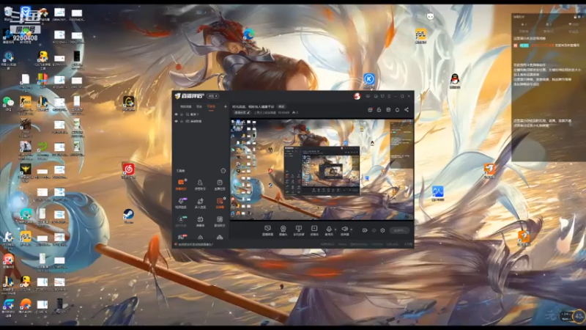Open the gear settings in streaming toolbar
Image resolution: width=586 pixels, height=330 pixels.
[382, 230]
